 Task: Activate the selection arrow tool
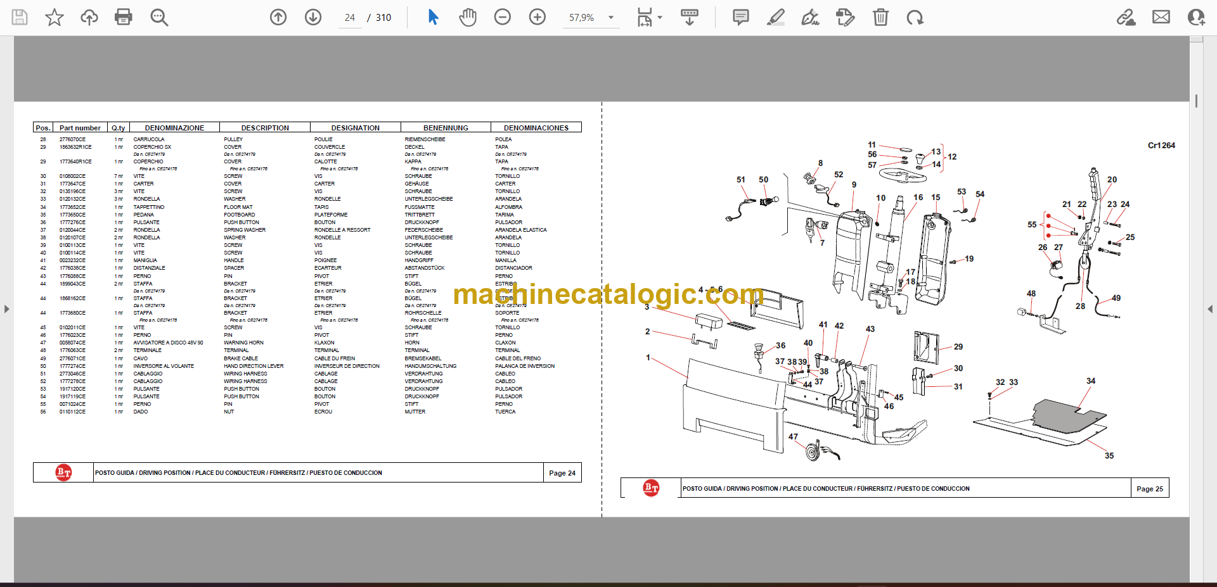[x=433, y=17]
